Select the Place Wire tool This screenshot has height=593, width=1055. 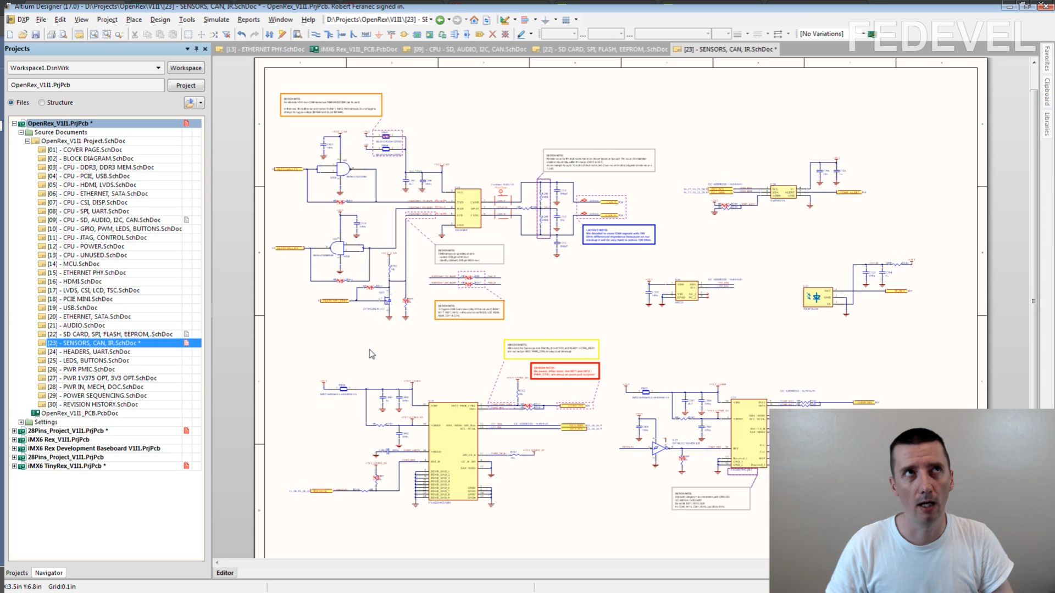(x=316, y=34)
